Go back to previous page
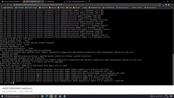The width and height of the screenshot is (174, 98). [x=2, y=5]
